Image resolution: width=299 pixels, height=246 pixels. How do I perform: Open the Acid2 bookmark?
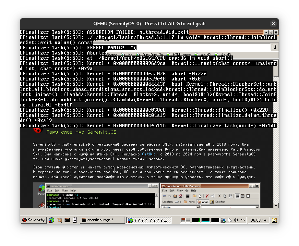pos(203,55)
